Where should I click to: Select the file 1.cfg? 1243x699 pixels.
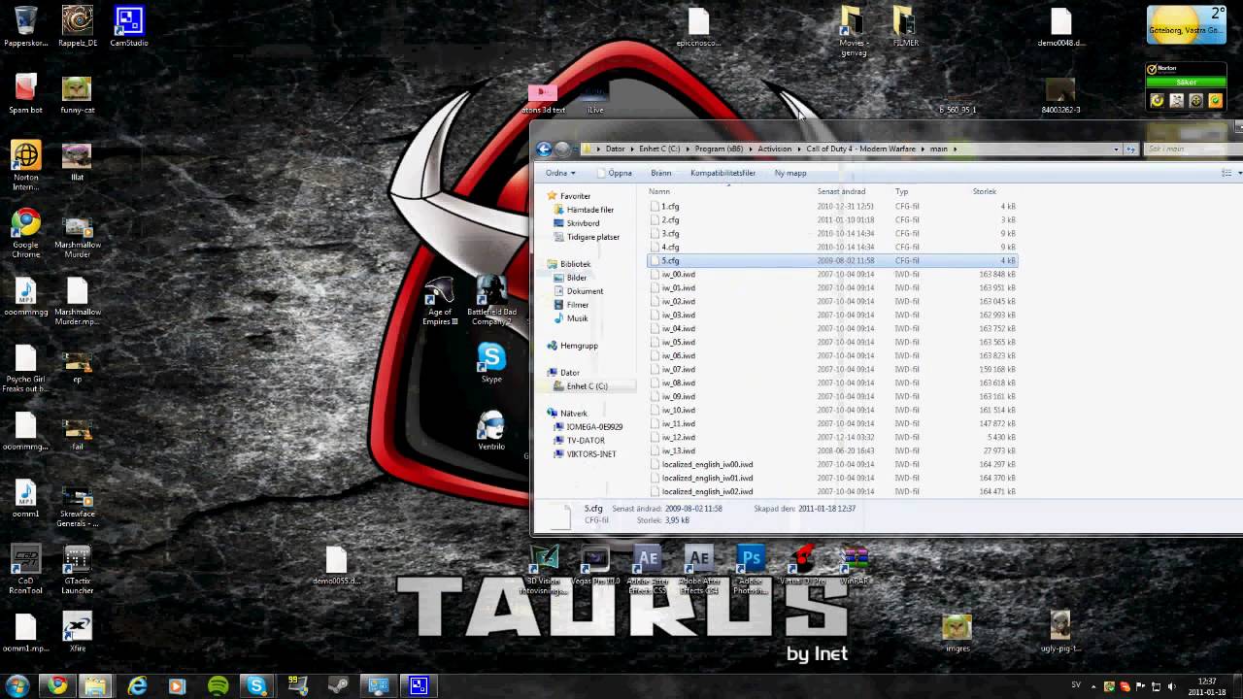[x=830, y=207]
